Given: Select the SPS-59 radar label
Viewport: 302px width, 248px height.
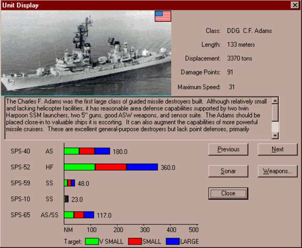Looking at the screenshot, I should (21, 183).
